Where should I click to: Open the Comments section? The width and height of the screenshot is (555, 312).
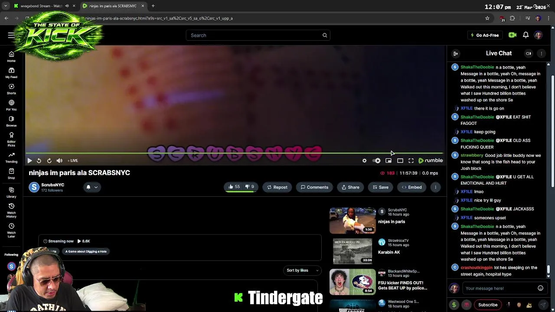click(314, 187)
